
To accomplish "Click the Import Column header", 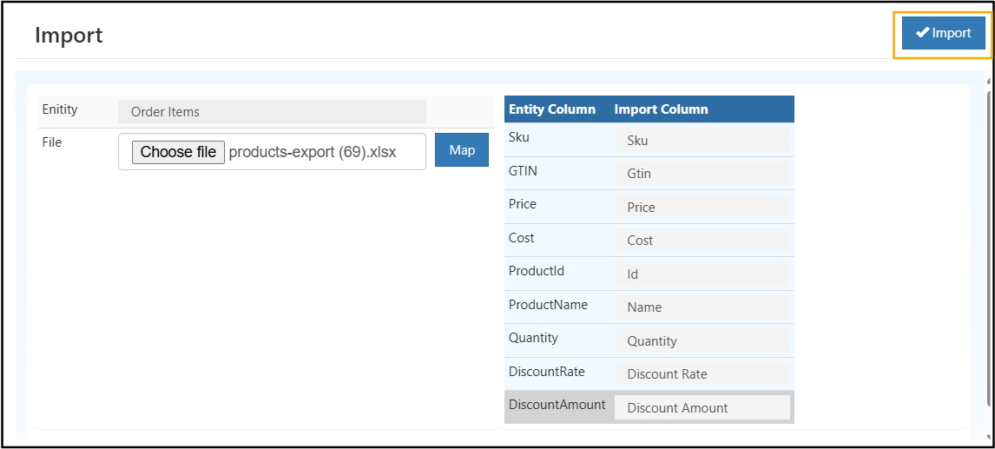I will tap(662, 109).
